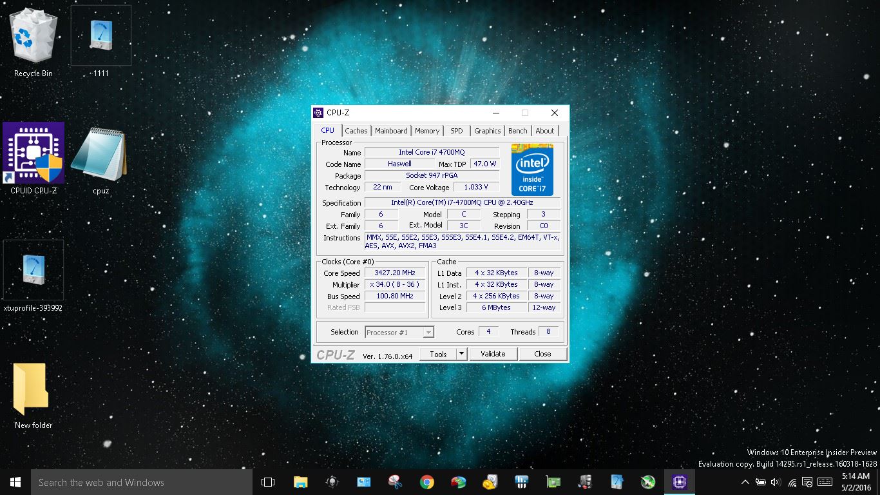Select the New folder desktop icon
The height and width of the screenshot is (495, 880).
coord(33,395)
